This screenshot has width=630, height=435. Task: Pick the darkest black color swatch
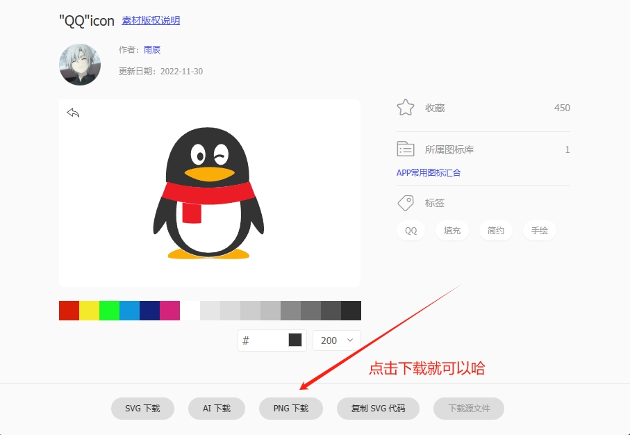click(351, 311)
